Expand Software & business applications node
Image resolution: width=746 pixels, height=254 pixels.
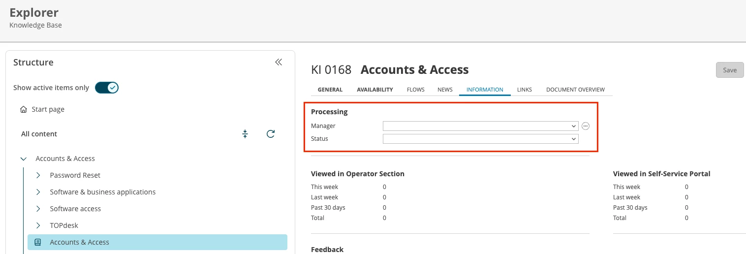[x=38, y=192]
